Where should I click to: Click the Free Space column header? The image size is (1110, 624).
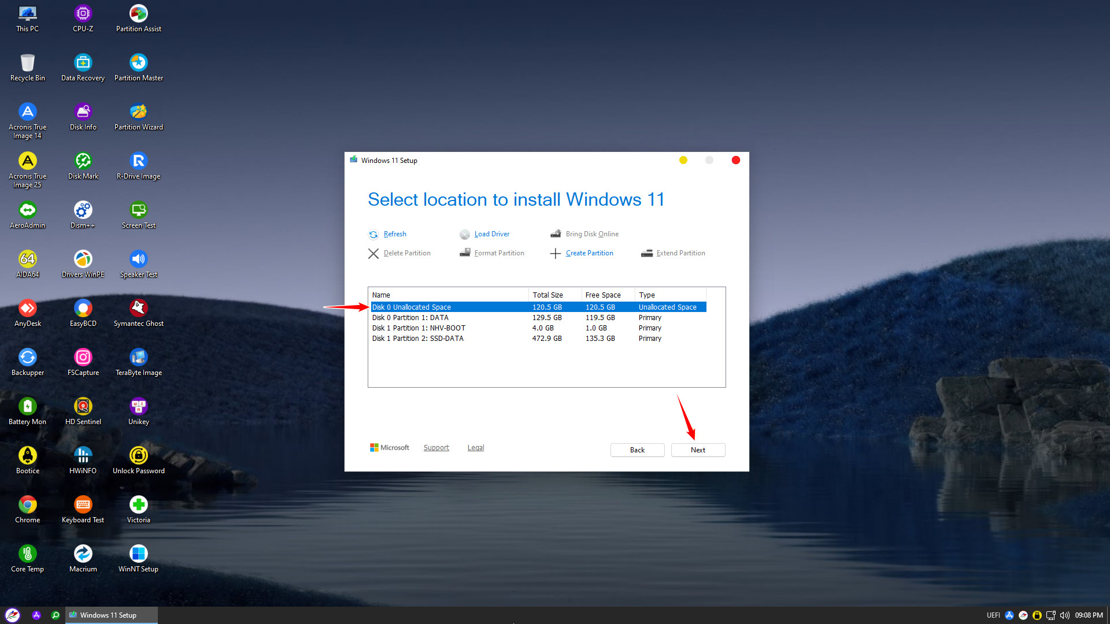pyautogui.click(x=603, y=295)
